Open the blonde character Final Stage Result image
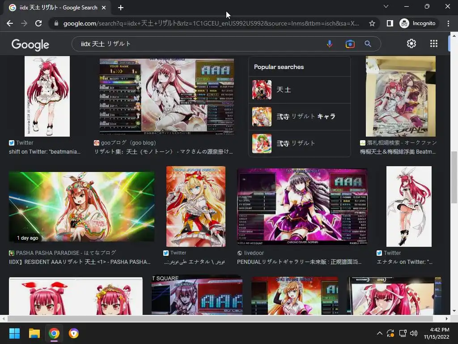The image size is (458, 344). point(196,206)
